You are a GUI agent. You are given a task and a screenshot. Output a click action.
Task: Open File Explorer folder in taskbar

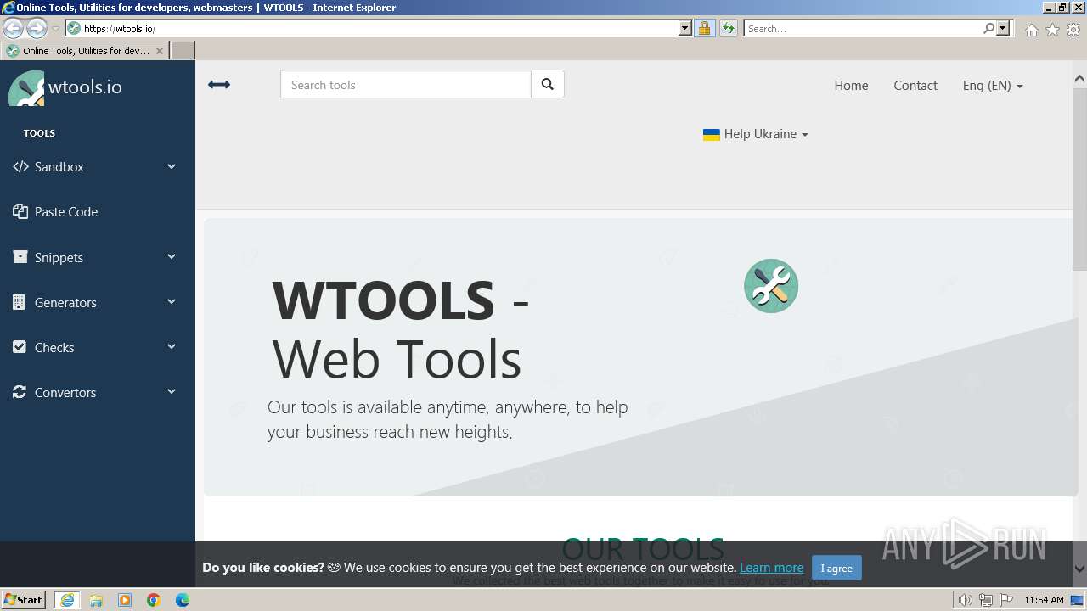click(x=96, y=600)
